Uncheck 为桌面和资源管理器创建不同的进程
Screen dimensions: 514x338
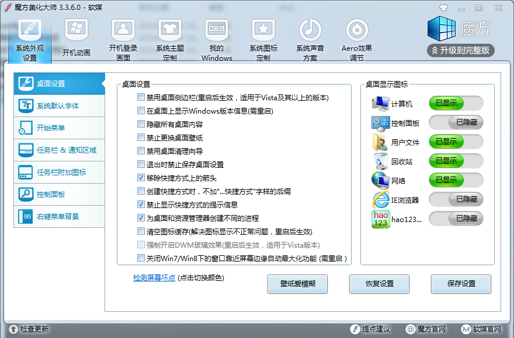pyautogui.click(x=141, y=218)
